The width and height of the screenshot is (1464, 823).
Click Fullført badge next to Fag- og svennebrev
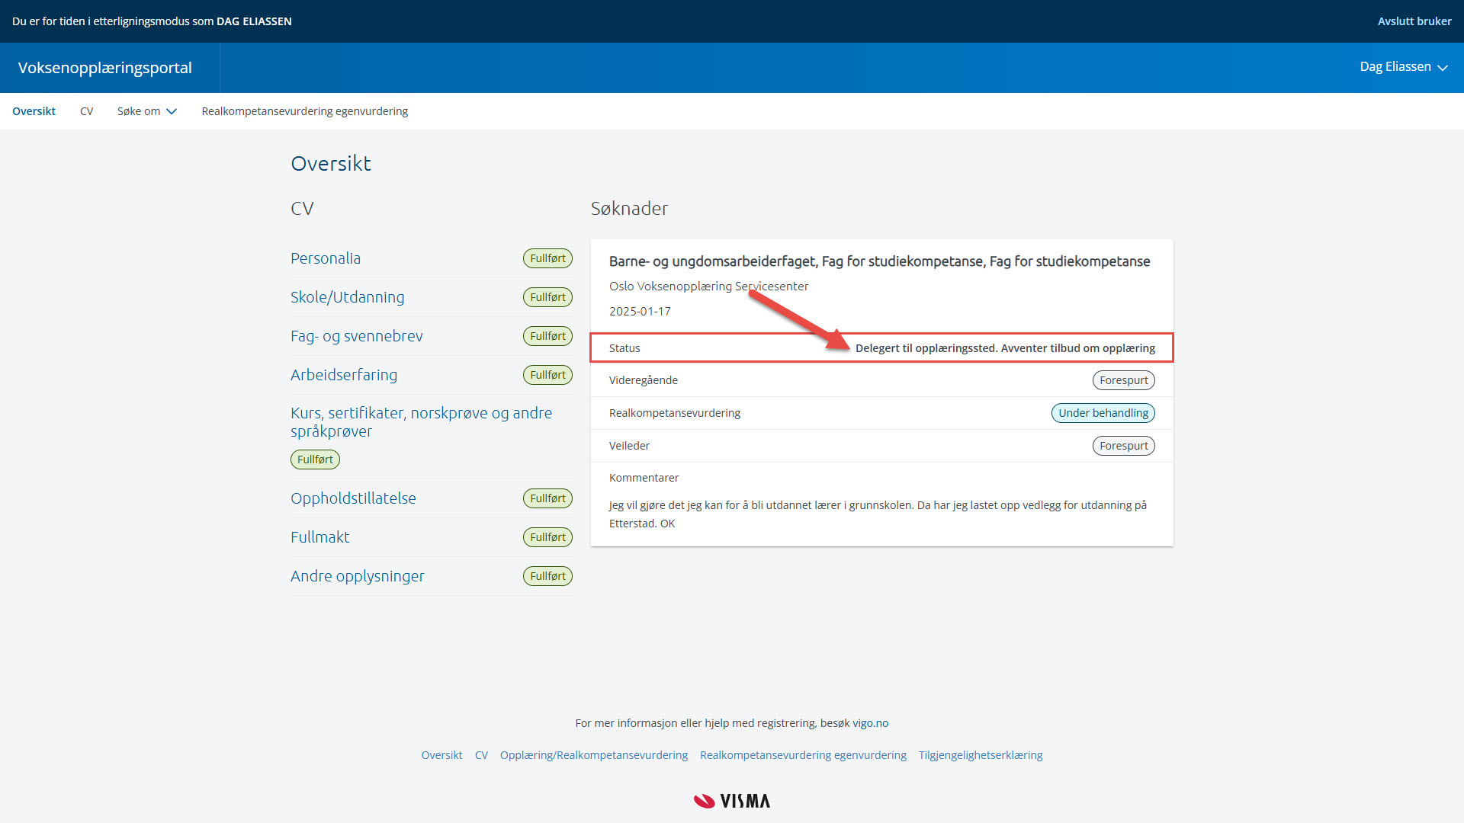coord(547,336)
